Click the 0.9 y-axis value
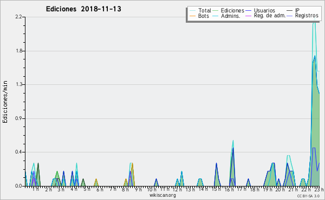Image resolution: width=325 pixels, height=200 pixels. tap(18, 118)
